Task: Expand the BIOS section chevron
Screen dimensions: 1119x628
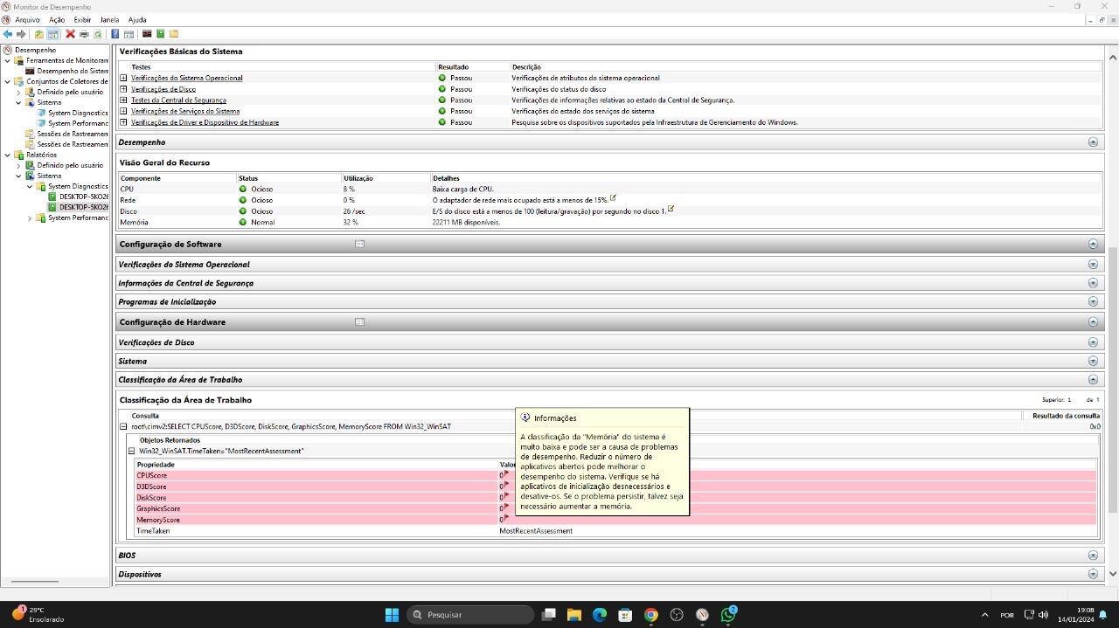Action: pyautogui.click(x=1092, y=556)
